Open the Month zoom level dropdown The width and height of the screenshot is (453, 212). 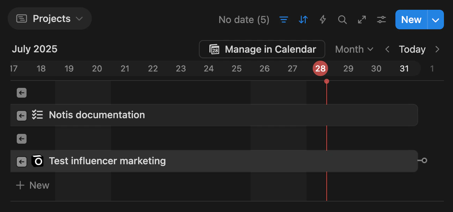[354, 49]
